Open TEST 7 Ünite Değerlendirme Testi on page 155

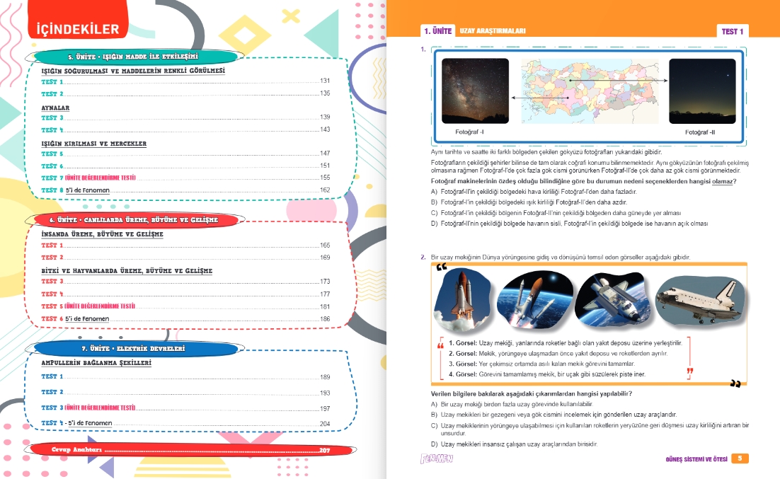(x=185, y=178)
